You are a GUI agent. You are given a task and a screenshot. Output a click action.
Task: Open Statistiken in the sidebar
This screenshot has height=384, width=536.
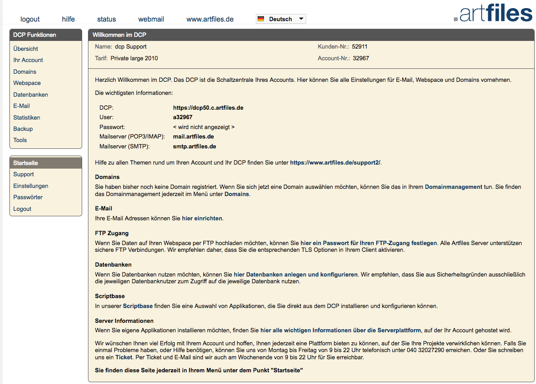pos(26,117)
